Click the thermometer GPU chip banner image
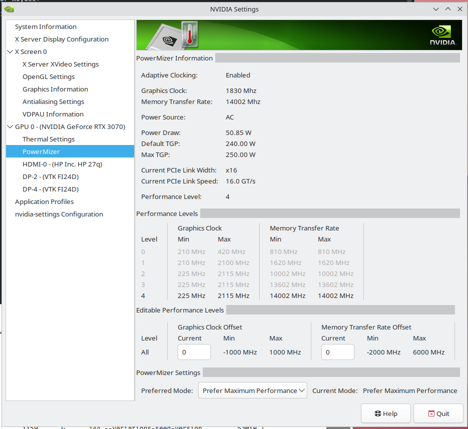The height and width of the screenshot is (429, 468). click(173, 35)
